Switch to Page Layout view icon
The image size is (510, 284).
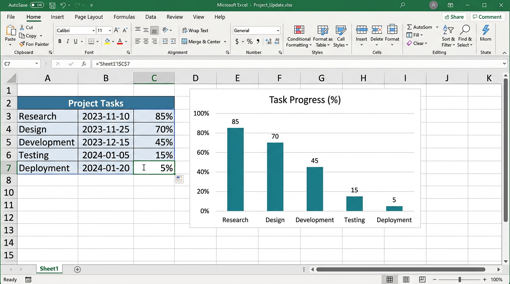406,280
